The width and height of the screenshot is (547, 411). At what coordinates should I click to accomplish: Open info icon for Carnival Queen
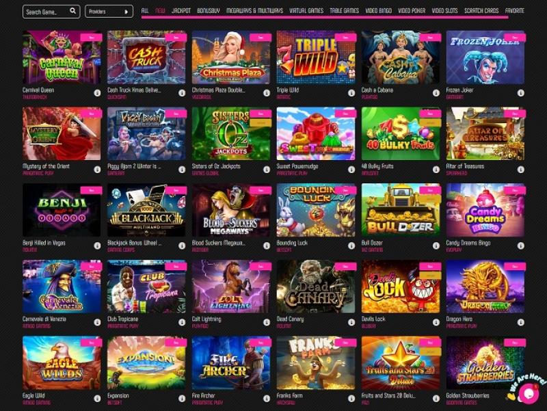(97, 93)
